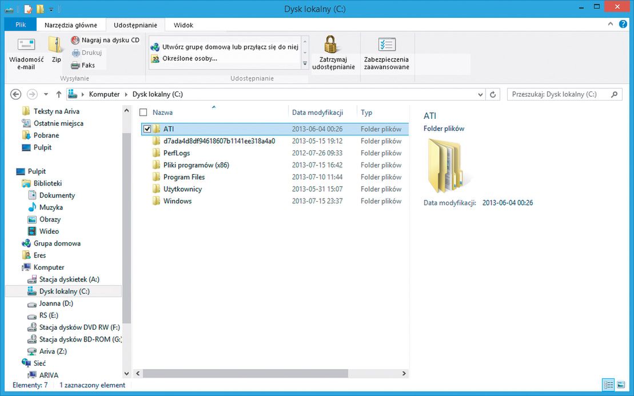
Task: Switch to details view icon in status bar
Action: coord(608,385)
